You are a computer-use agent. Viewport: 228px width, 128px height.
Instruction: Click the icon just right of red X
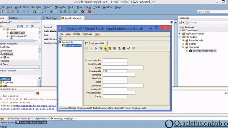[x=114, y=48]
